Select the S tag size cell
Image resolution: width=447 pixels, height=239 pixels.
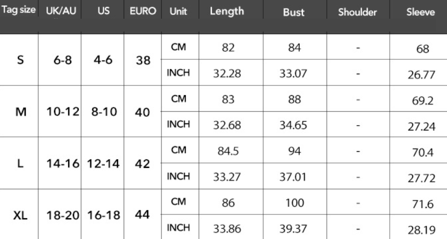20,60
